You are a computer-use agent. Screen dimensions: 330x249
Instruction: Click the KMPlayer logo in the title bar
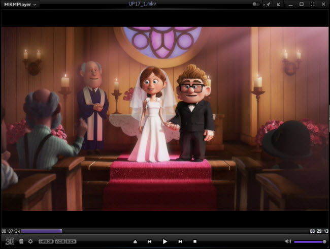tap(16, 5)
